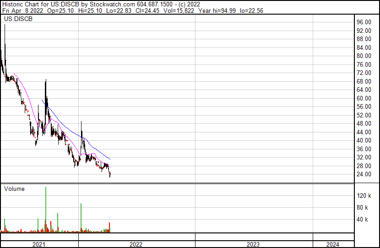Screen dimensions: 380x248
Task: Open the Stockwatch.com text in the header
Action: click(113, 4)
